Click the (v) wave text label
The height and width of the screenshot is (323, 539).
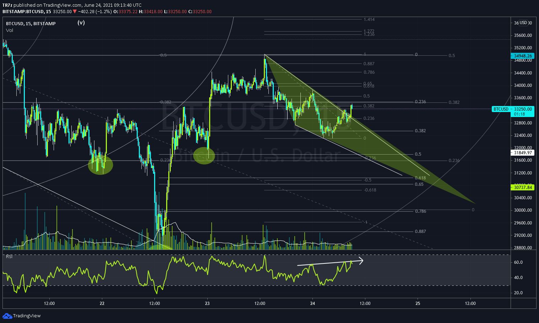click(81, 22)
